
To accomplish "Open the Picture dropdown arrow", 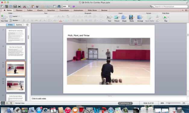I will pos(119,17).
